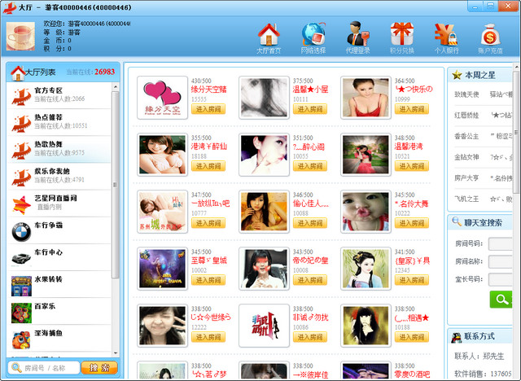This screenshot has width=521, height=381.
Task: Click room name 非诚♂勿扰
Action: 310,317
